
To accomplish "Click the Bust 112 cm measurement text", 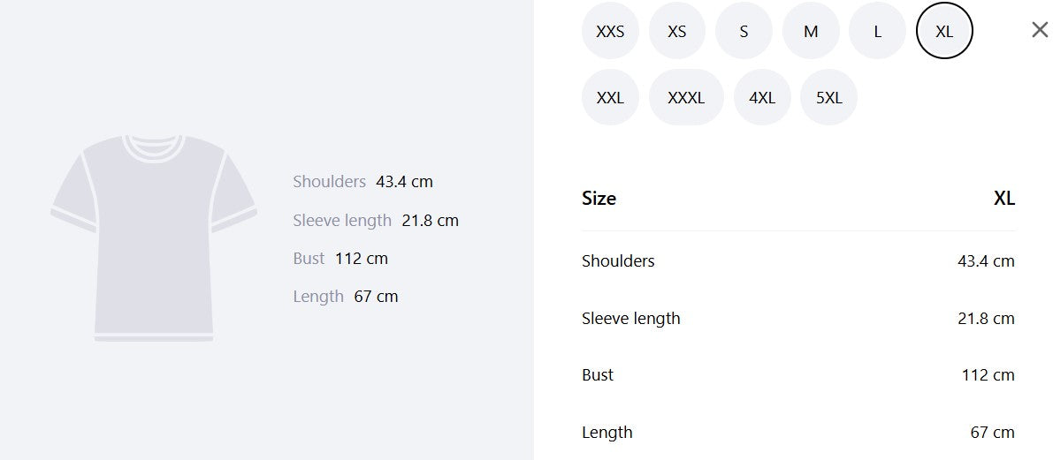I will (x=340, y=258).
